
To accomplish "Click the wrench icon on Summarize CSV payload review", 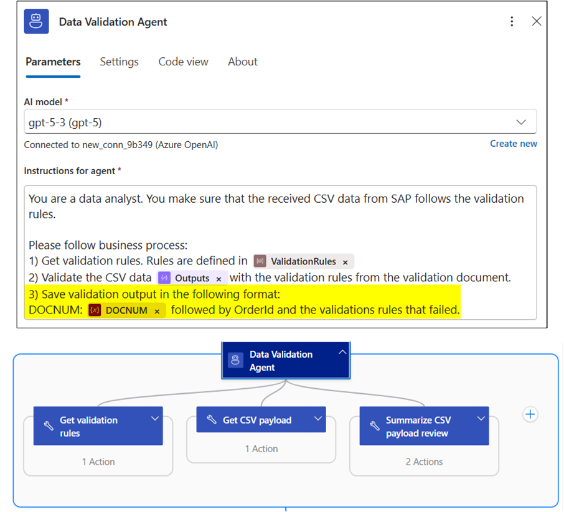I will click(x=375, y=426).
